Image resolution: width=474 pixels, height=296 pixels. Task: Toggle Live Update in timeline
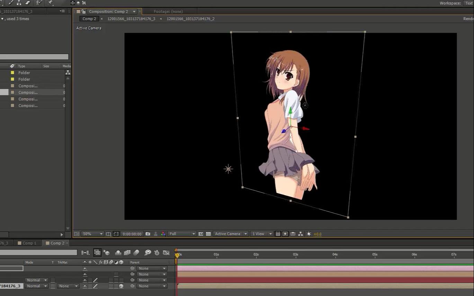pos(97,253)
